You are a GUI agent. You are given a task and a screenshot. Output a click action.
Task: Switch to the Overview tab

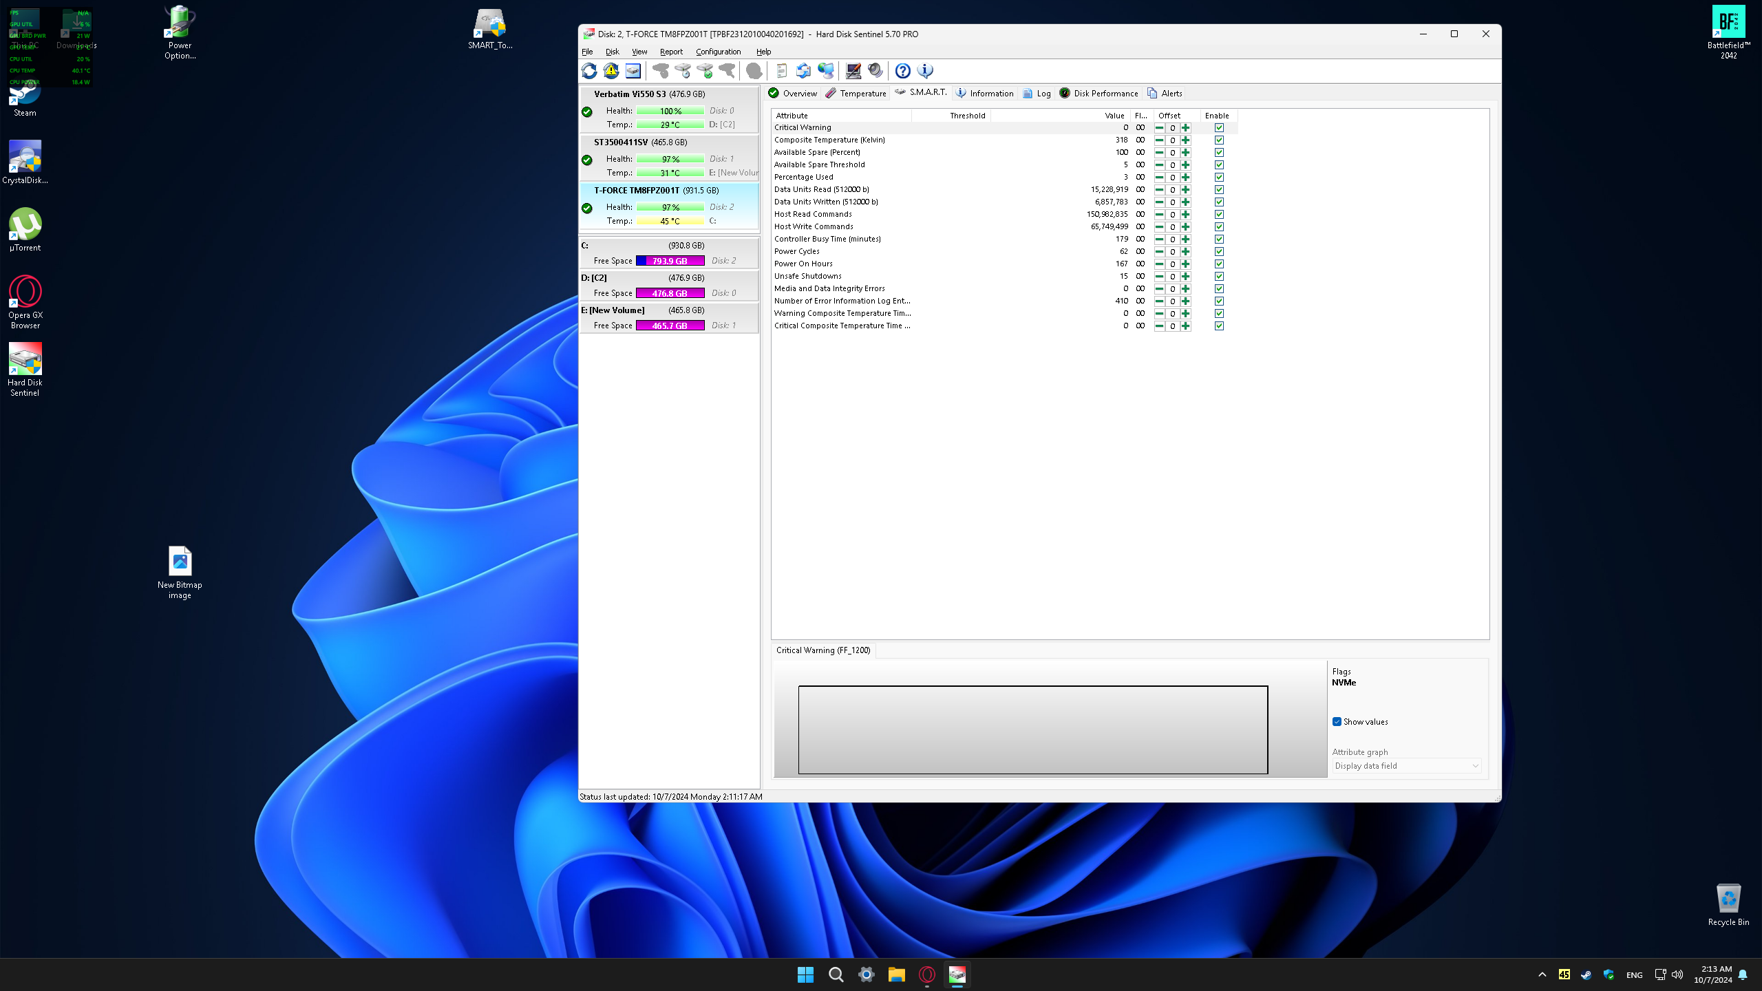coord(792,94)
